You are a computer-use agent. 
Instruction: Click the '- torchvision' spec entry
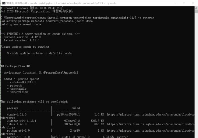[18, 92]
